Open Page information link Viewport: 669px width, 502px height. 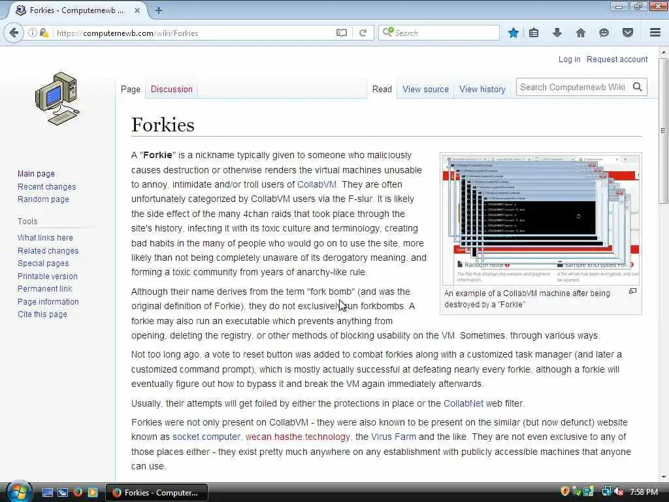48,302
